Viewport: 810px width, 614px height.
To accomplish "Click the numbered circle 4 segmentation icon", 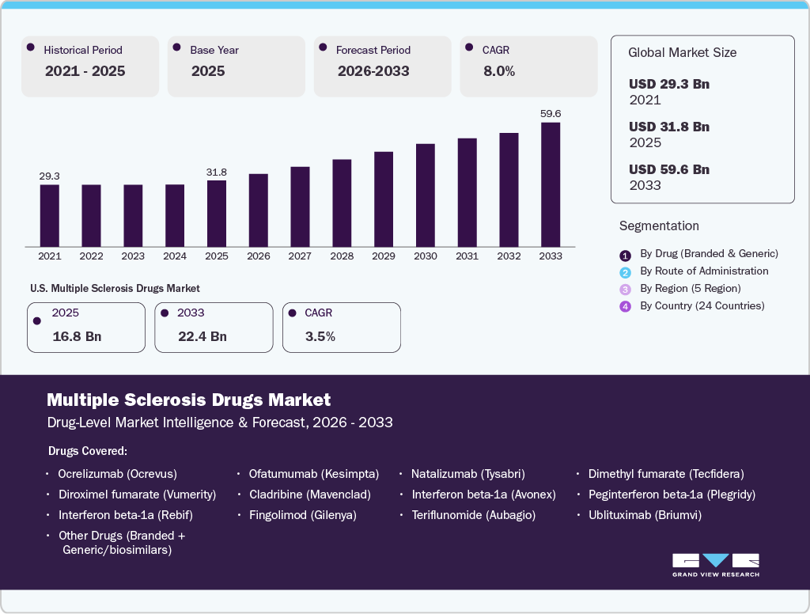I will click(x=625, y=306).
